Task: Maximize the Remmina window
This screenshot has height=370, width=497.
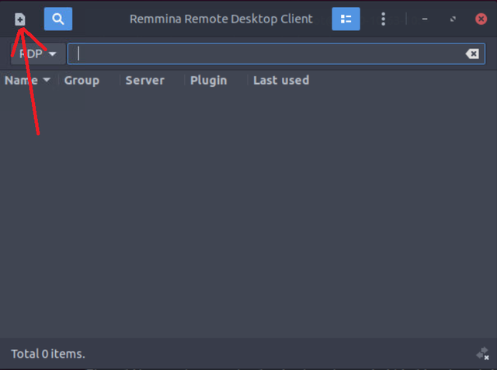Action: [x=453, y=19]
